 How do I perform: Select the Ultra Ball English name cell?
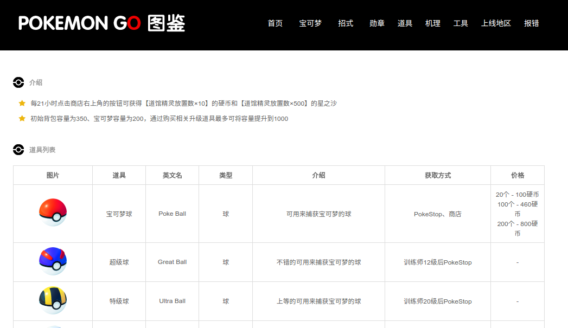coord(172,301)
